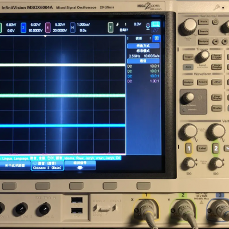Viewport: 229px width, 229px height.
Task: Push the round zoom button in Horizontal section
Action: (x=215, y=22)
